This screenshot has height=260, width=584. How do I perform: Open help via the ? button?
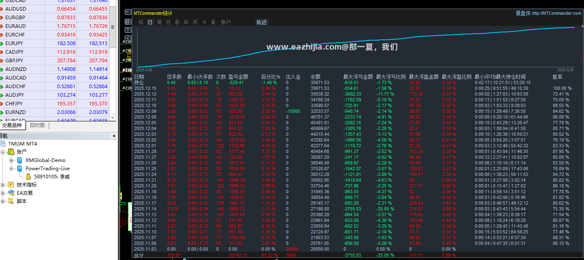[x=128, y=30]
